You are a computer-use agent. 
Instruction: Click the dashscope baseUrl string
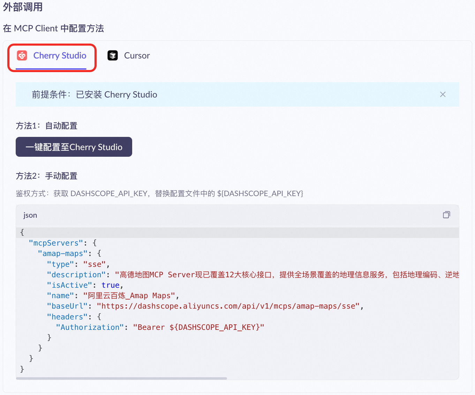228,306
